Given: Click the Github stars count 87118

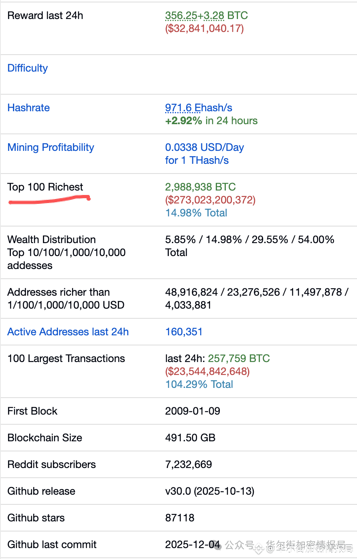Looking at the screenshot, I should [179, 518].
